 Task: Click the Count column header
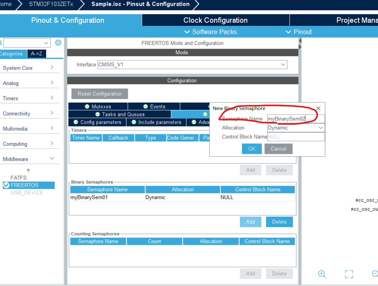point(154,241)
